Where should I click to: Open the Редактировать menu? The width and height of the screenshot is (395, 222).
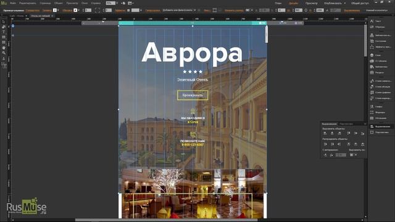[27, 3]
